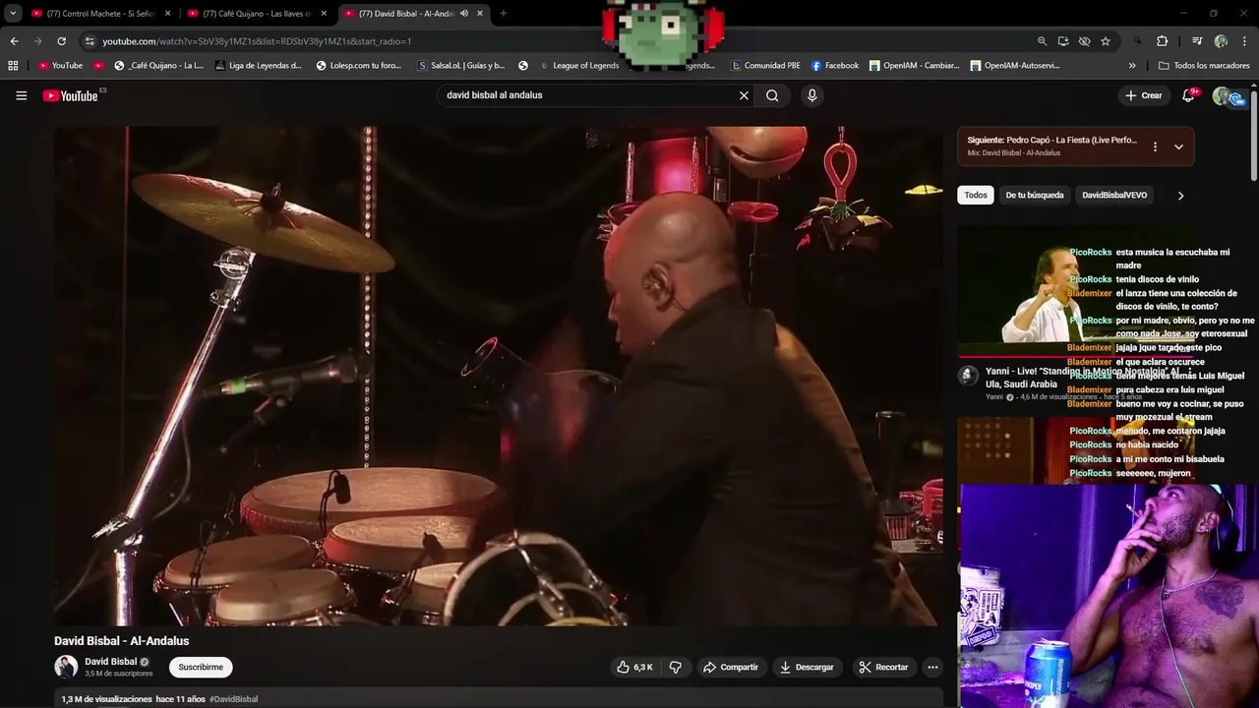
Task: Open the YouTube guide hamburger menu
Action: click(x=21, y=95)
